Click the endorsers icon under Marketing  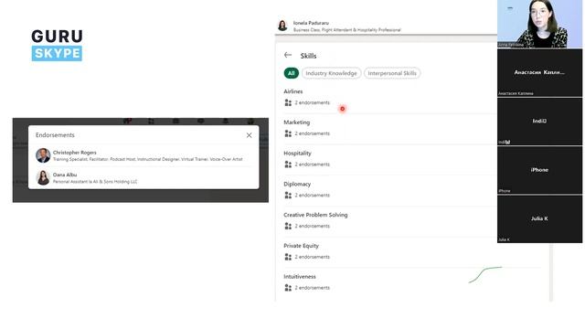tap(288, 133)
